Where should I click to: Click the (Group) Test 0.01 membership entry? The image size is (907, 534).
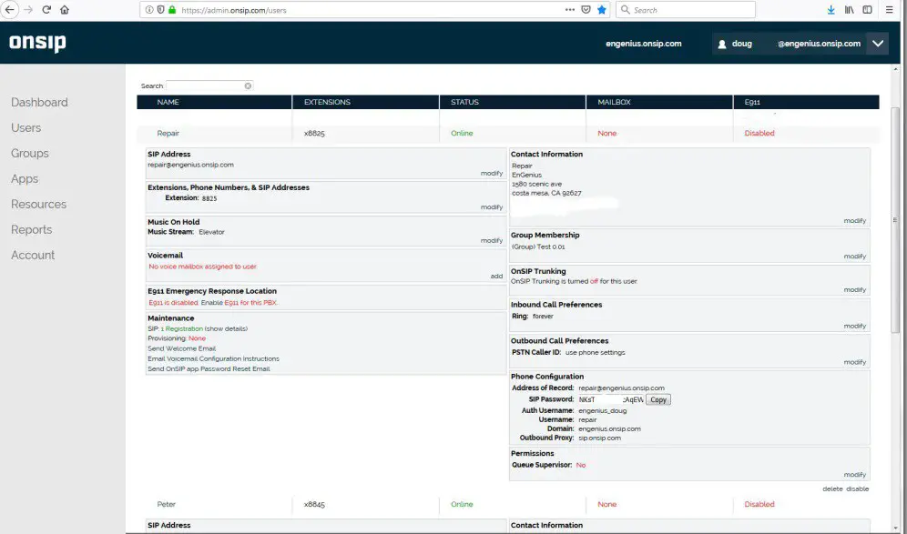[x=538, y=247]
